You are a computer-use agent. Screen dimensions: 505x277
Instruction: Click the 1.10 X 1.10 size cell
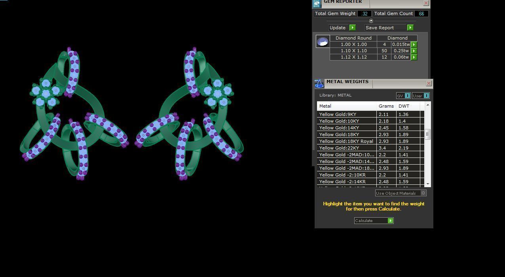tap(353, 51)
